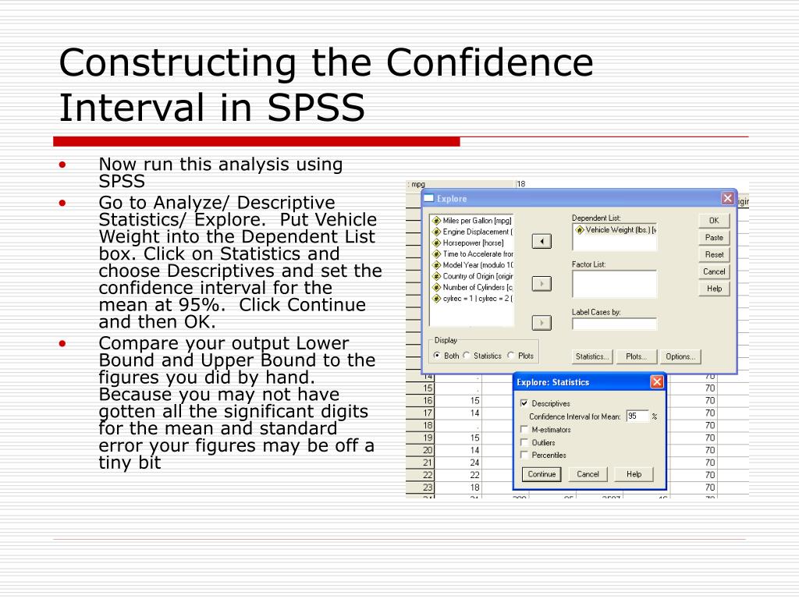Select row 22 header in data sheet
The width and height of the screenshot is (799, 599).
pyautogui.click(x=421, y=475)
